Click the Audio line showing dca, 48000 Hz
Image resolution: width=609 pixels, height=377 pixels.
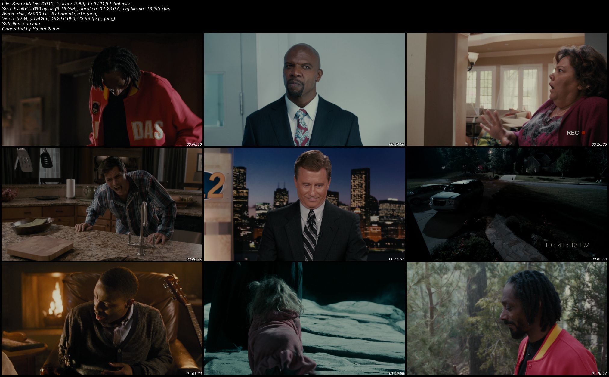[x=50, y=14]
